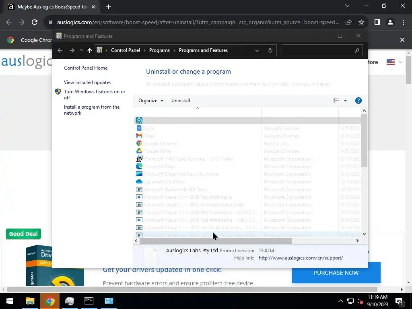
Task: Close the Chrome tab with X
Action: coord(93,7)
